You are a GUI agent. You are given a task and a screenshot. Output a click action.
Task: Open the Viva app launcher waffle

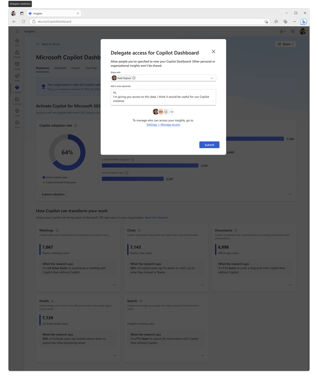[x=17, y=31]
